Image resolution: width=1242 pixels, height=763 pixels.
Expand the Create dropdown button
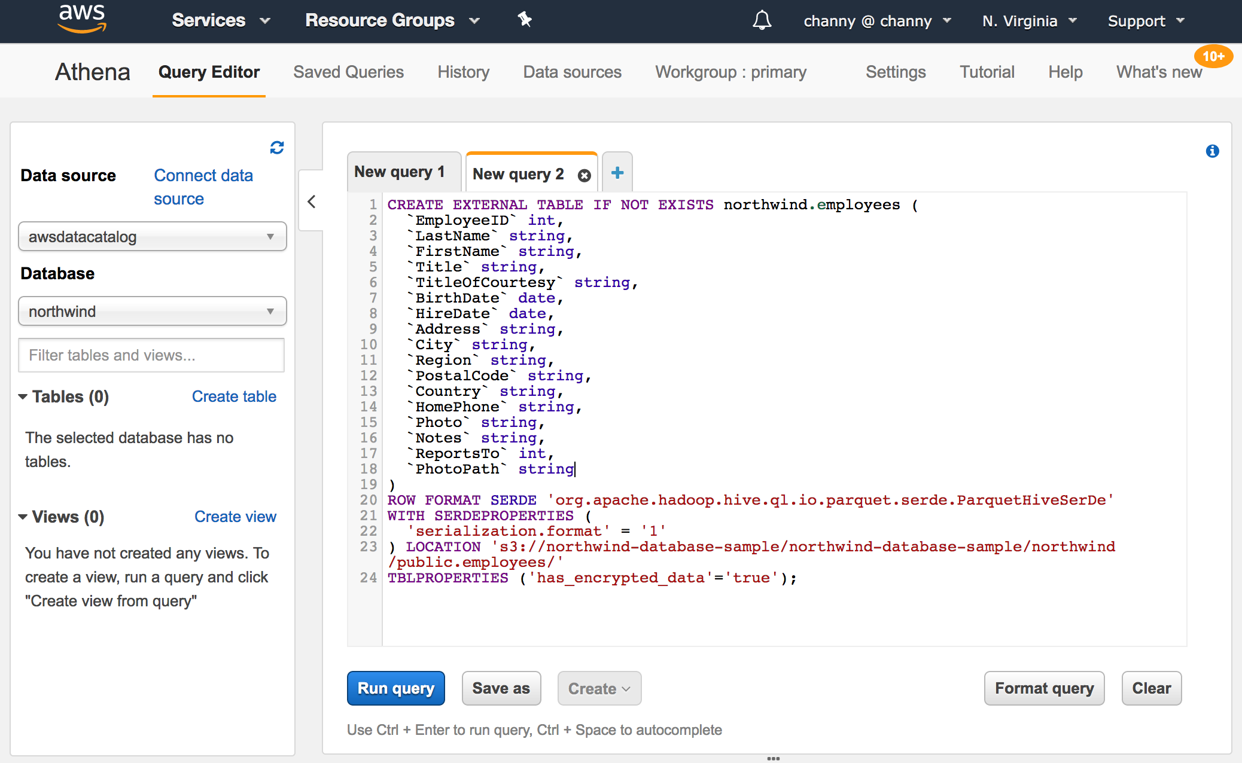[599, 689]
